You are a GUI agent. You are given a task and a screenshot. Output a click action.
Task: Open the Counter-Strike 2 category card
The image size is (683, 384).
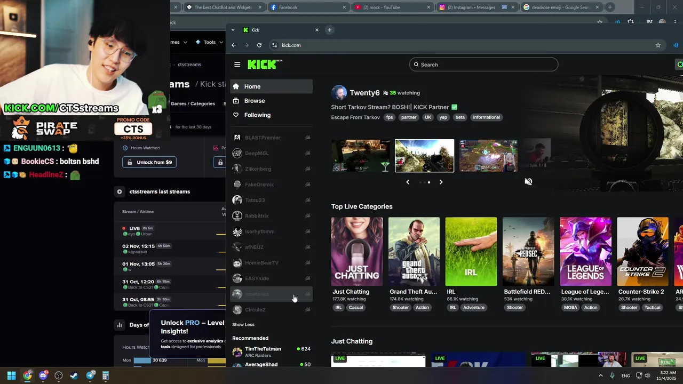pyautogui.click(x=642, y=251)
